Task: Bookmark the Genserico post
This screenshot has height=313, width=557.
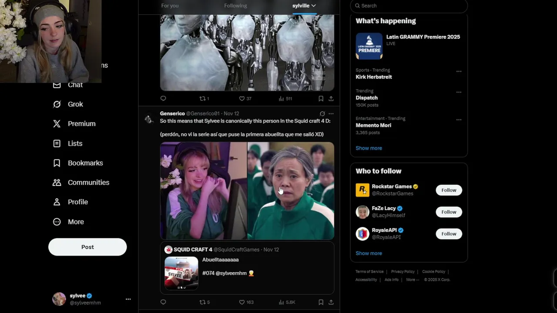Action: (x=321, y=302)
